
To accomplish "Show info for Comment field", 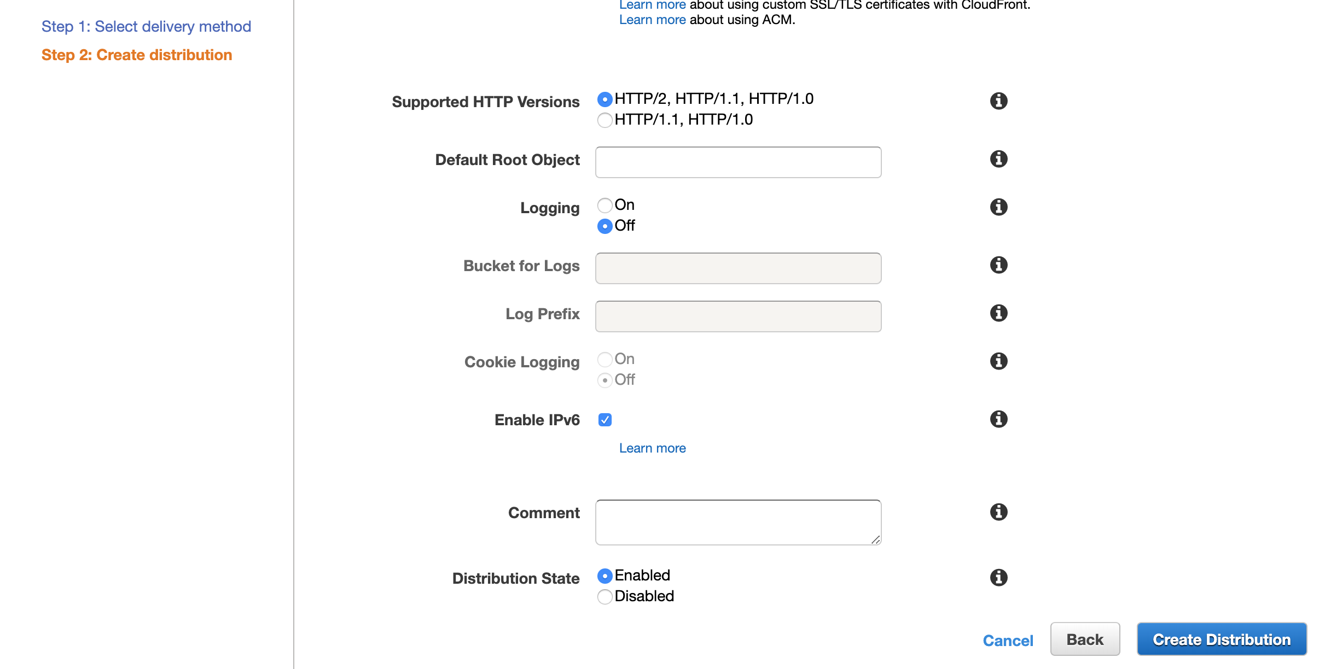I will click(x=998, y=512).
